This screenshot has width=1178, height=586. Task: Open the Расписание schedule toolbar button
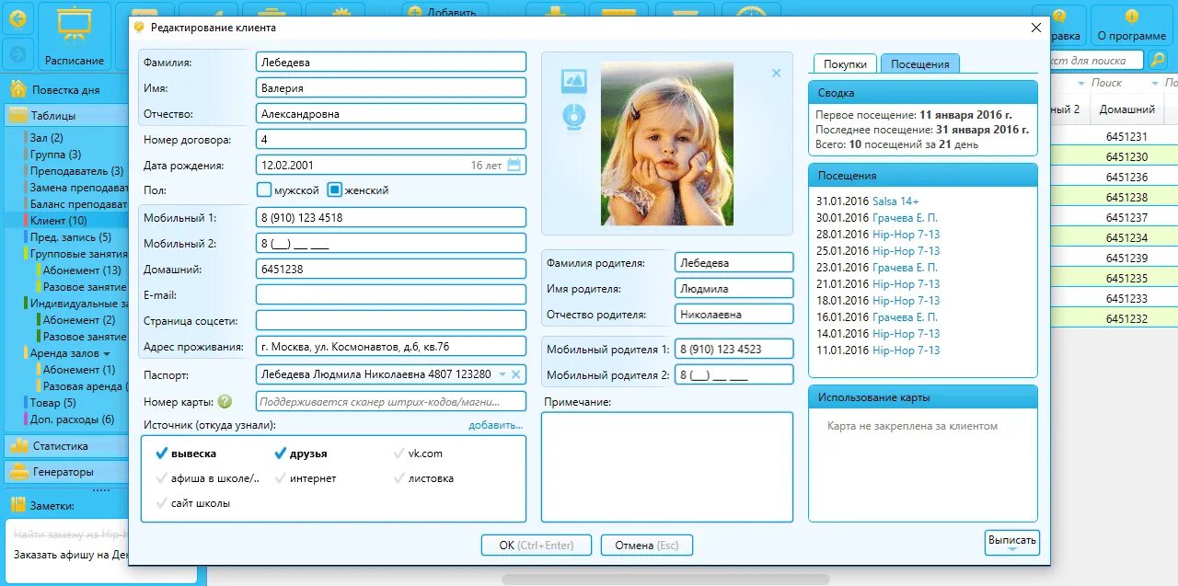75,37
